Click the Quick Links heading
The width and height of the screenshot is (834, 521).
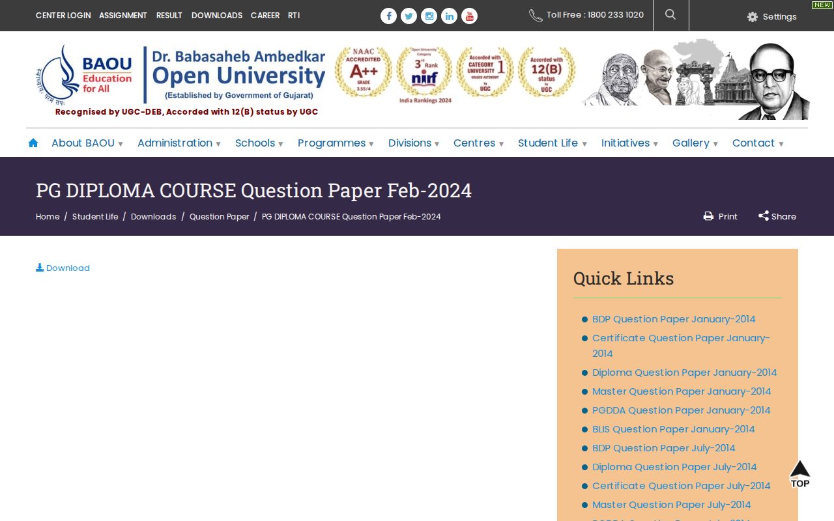[624, 279]
